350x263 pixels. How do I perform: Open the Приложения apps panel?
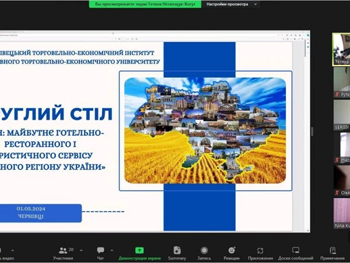(x=260, y=253)
